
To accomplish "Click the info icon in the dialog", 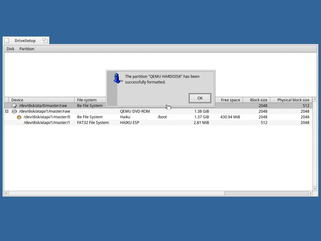I will tap(117, 78).
